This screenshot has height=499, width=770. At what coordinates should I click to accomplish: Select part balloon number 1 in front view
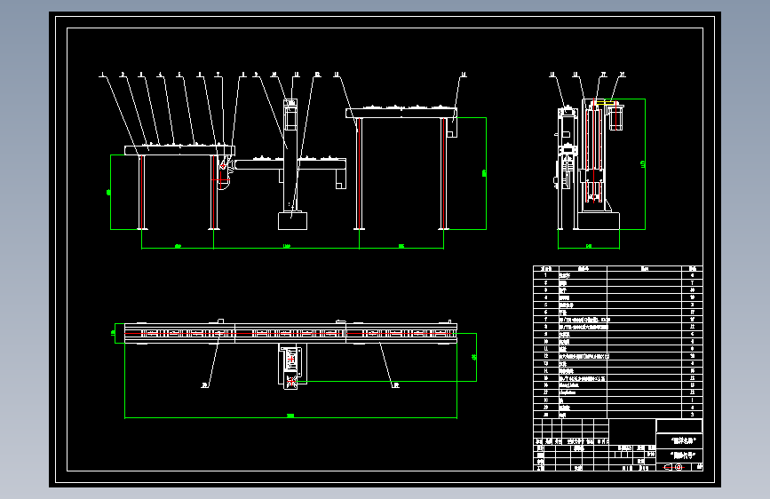(x=103, y=75)
